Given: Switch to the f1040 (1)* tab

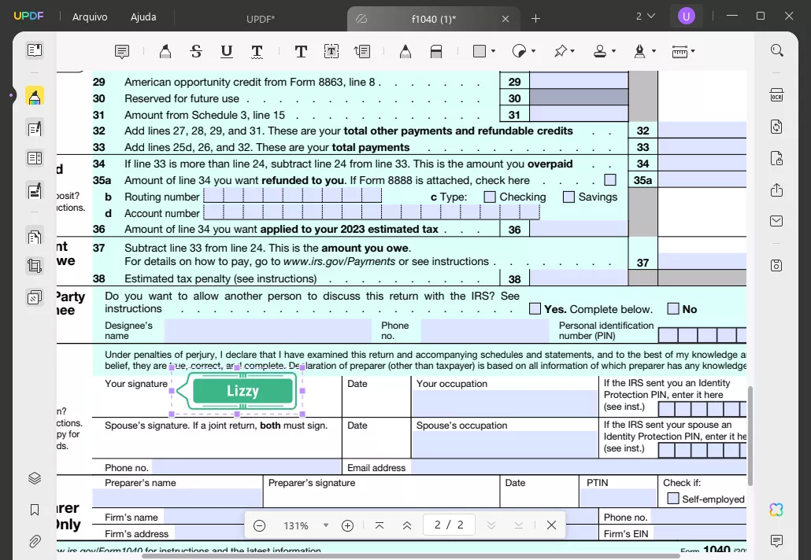Looking at the screenshot, I should pyautogui.click(x=433, y=19).
